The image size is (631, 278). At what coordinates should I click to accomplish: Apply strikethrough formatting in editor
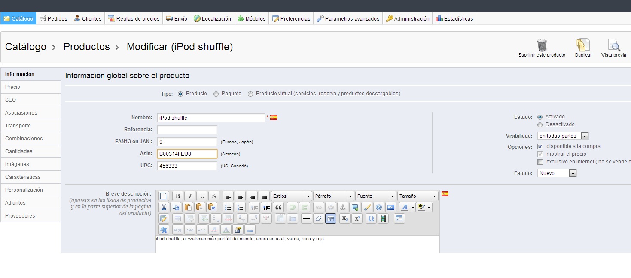pos(213,196)
